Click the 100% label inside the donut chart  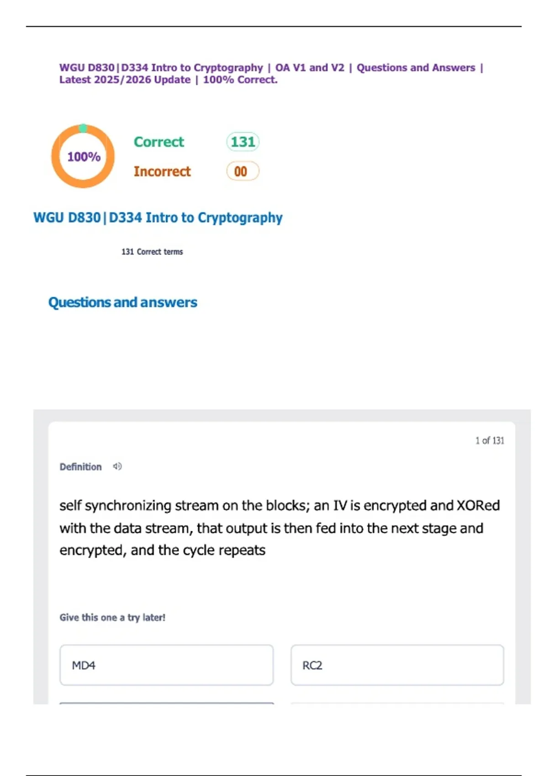click(x=84, y=157)
